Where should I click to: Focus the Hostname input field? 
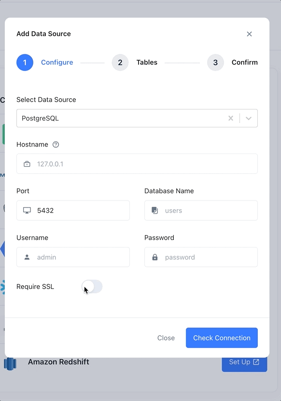click(137, 164)
